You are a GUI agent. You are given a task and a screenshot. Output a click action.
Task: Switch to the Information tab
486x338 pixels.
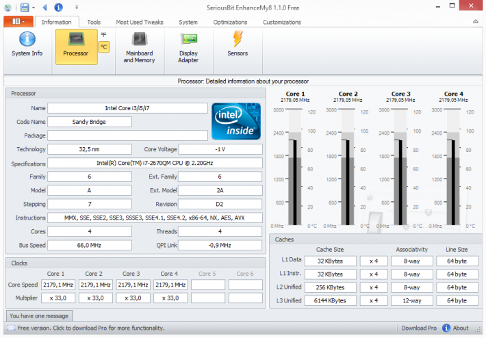(57, 22)
